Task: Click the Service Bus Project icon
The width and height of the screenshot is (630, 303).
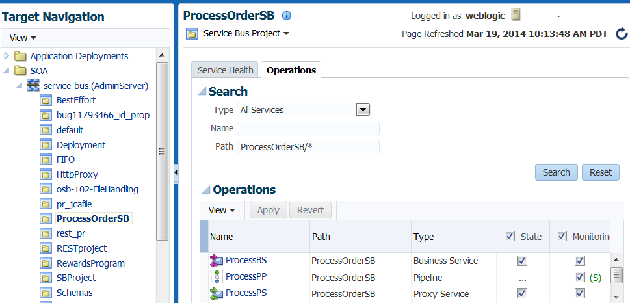Action: (192, 33)
